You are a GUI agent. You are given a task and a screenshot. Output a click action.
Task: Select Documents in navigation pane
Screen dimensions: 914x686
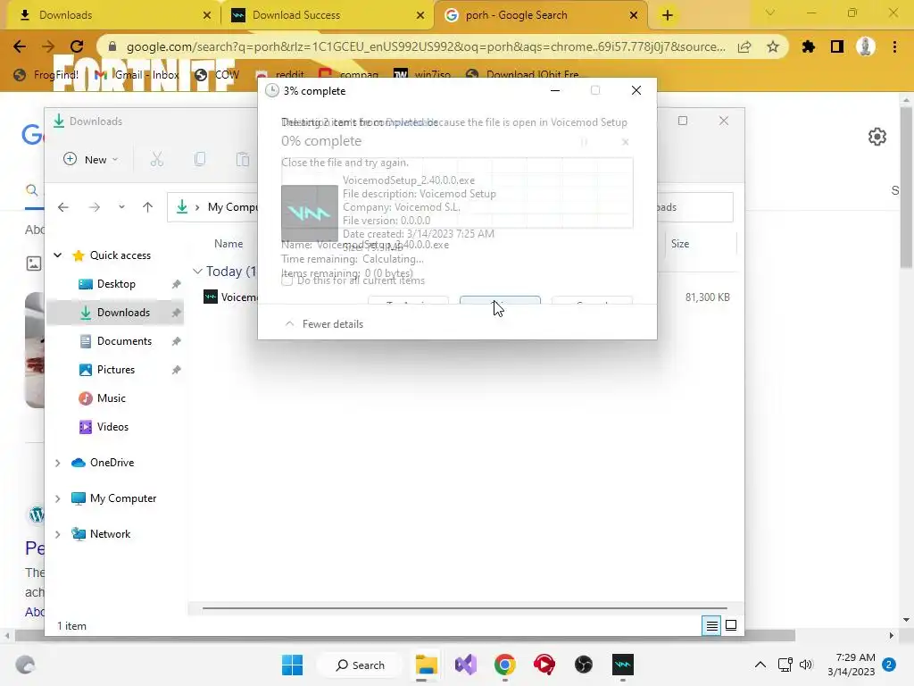pos(116,341)
